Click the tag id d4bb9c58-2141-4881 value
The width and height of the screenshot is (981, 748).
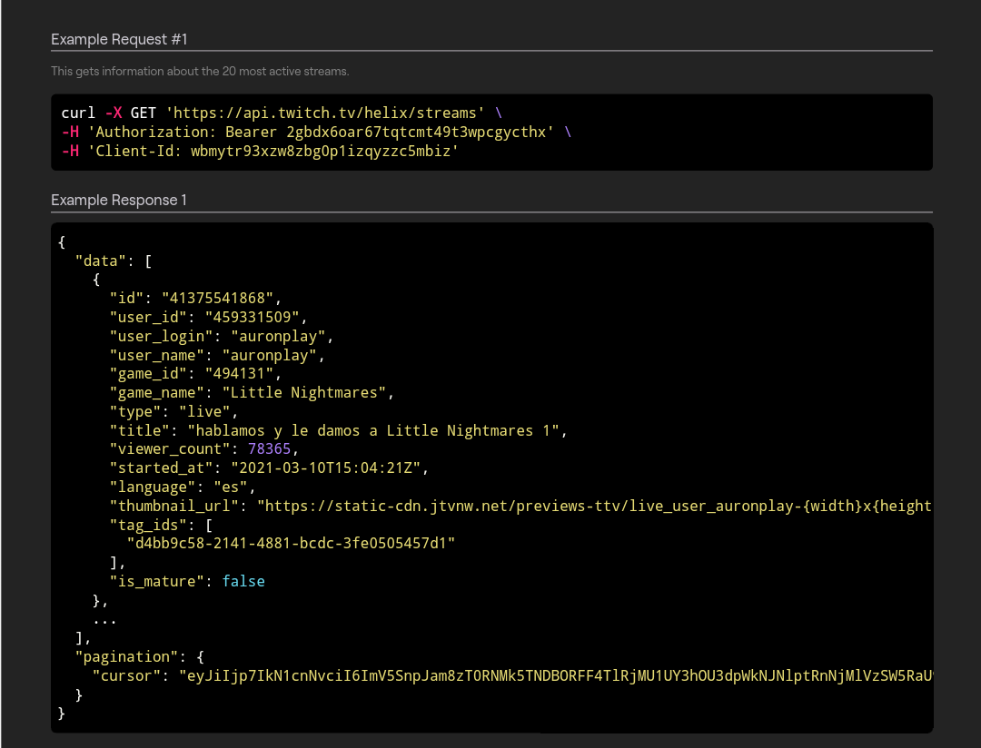pyautogui.click(x=291, y=544)
